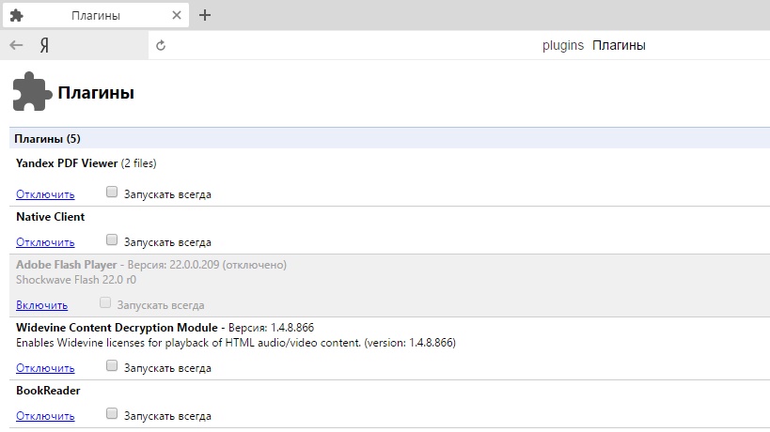
Task: Click the puzzle icon in the tab
Action: (x=17, y=16)
